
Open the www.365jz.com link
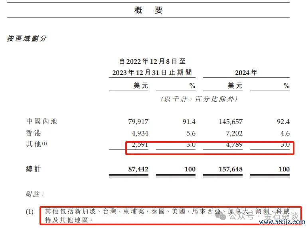pyautogui.click(x=282, y=222)
